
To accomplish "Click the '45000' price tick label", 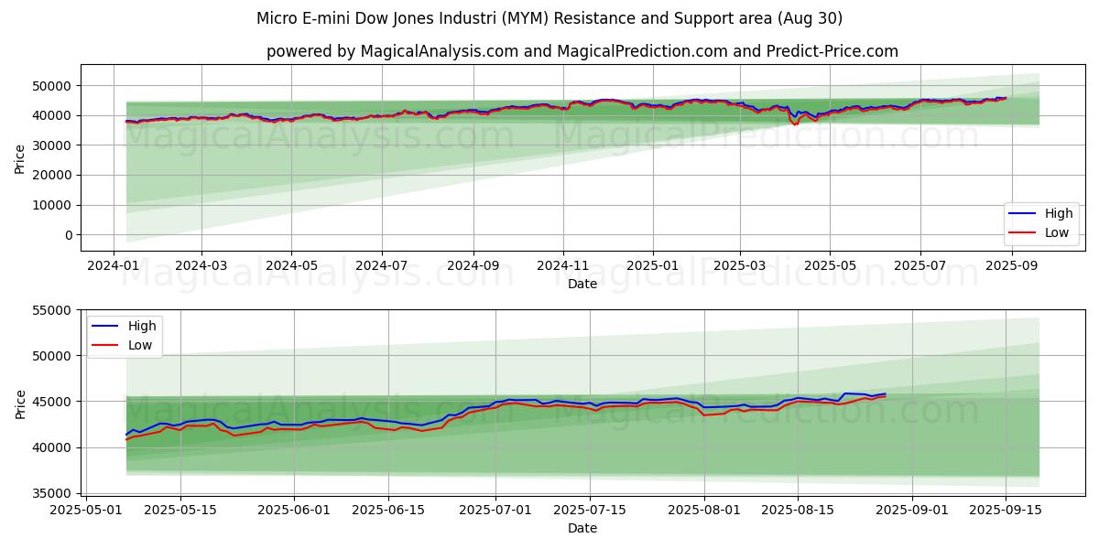I will (54, 402).
